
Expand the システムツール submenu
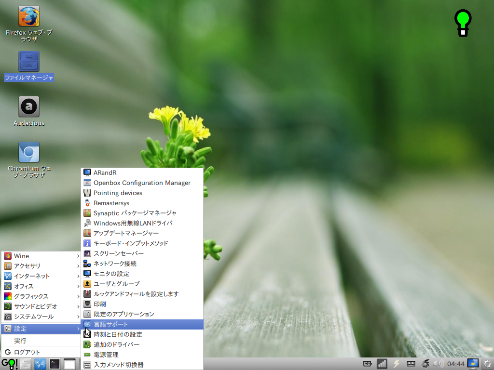41,317
